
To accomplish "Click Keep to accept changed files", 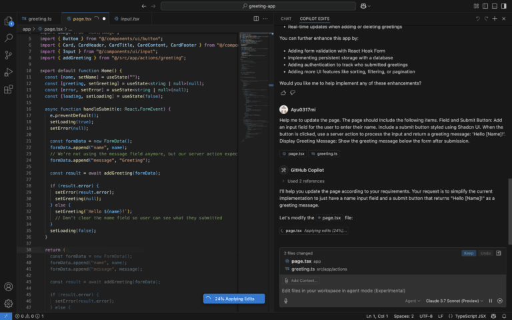I will click(469, 253).
